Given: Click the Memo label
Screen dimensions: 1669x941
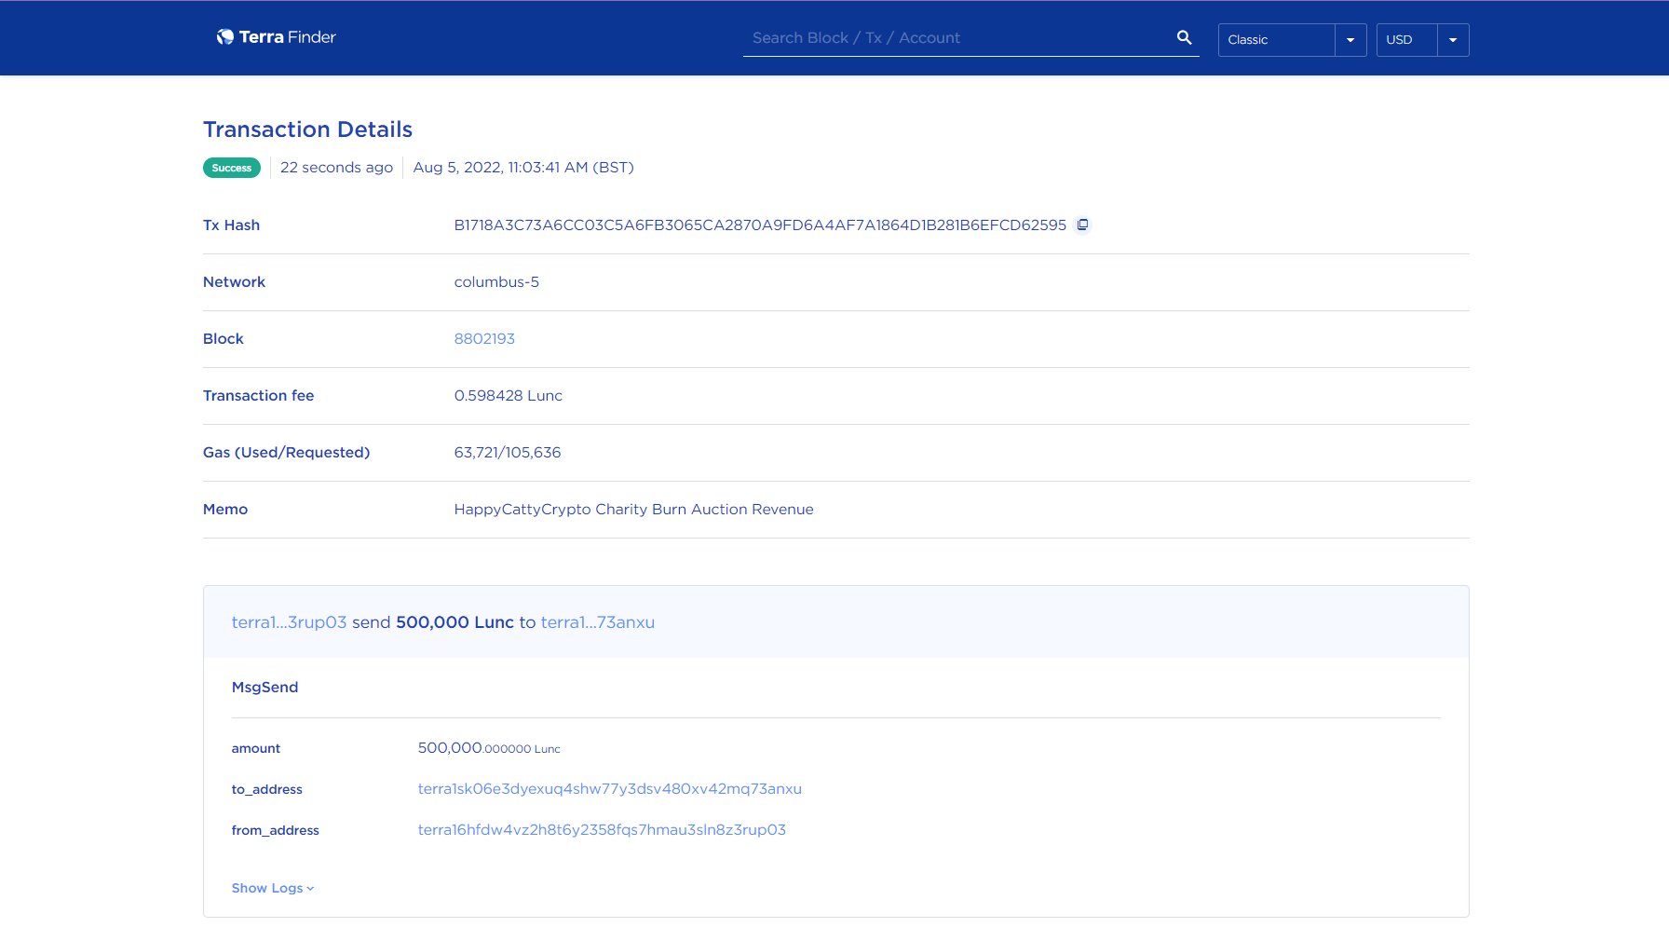Looking at the screenshot, I should [225, 510].
